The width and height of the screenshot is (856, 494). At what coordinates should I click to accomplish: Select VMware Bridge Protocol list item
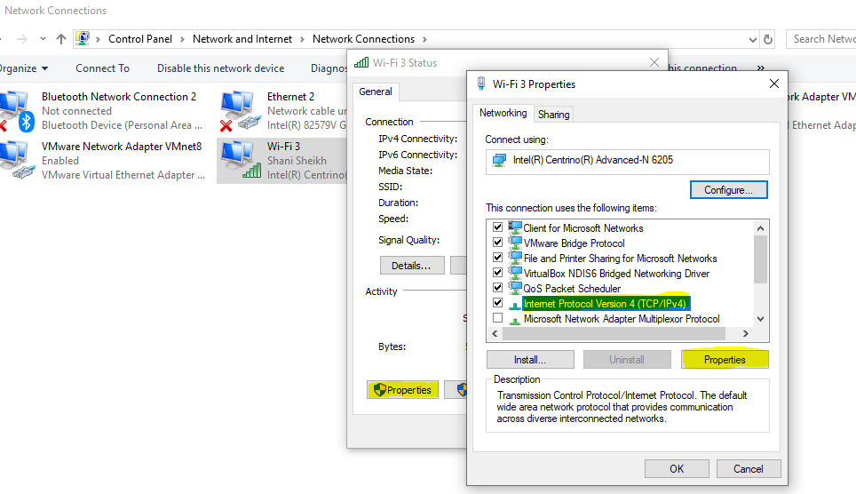pos(574,243)
